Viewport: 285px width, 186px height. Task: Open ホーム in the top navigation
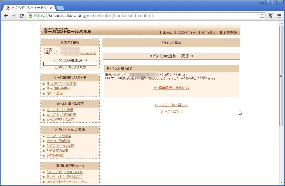[x=167, y=32]
